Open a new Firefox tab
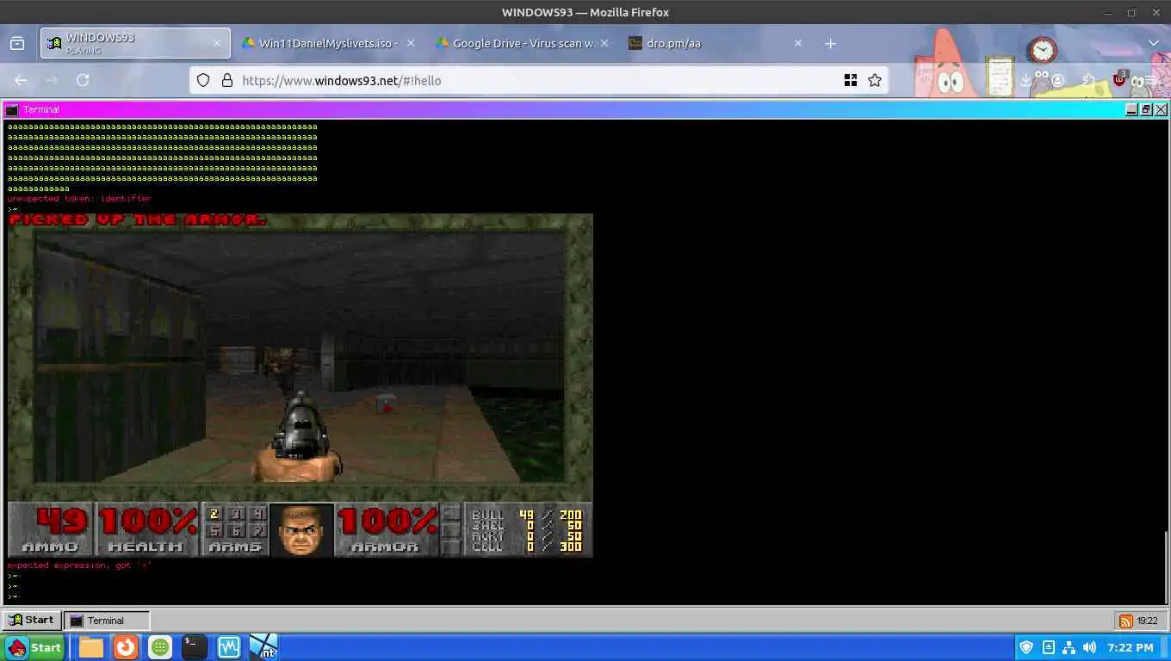Image resolution: width=1171 pixels, height=661 pixels. (x=830, y=43)
